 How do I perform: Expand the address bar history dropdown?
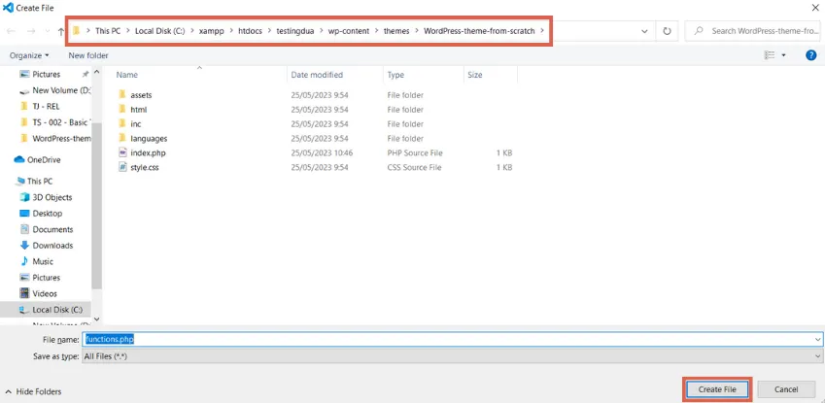tap(644, 31)
